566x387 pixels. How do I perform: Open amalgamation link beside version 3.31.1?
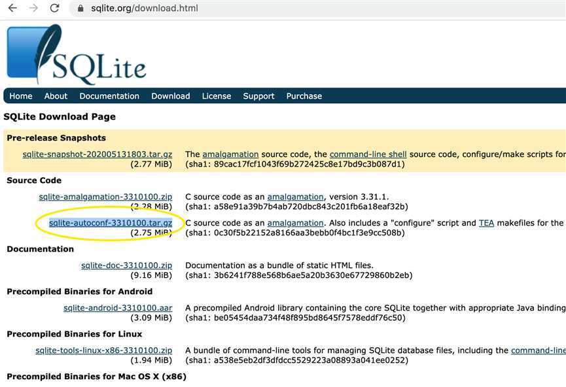(295, 197)
